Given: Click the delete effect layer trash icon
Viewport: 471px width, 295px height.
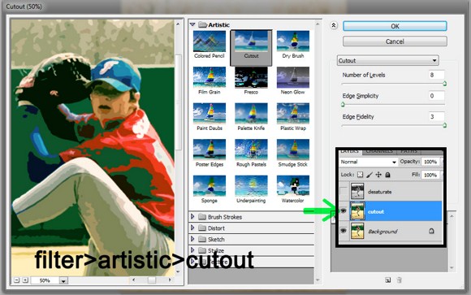Looking at the screenshot, I should pyautogui.click(x=399, y=280).
